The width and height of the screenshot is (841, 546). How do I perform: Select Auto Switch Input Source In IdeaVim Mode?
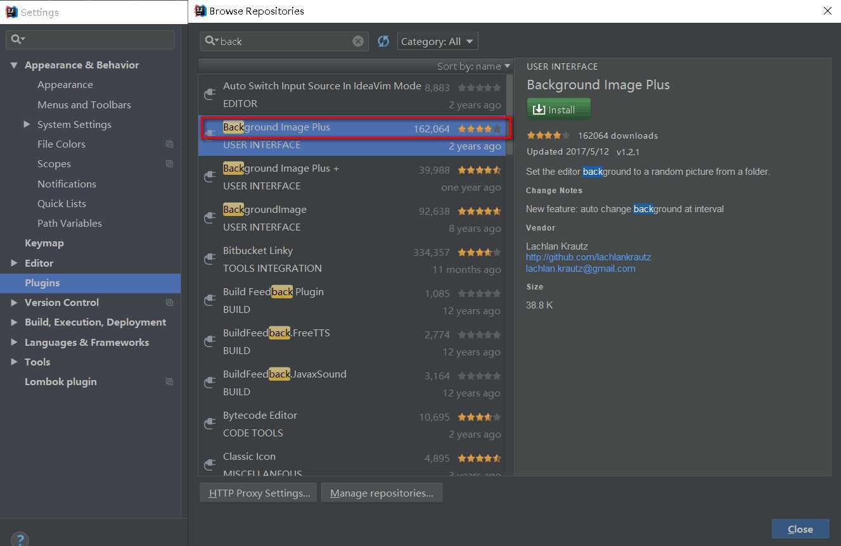click(352, 94)
